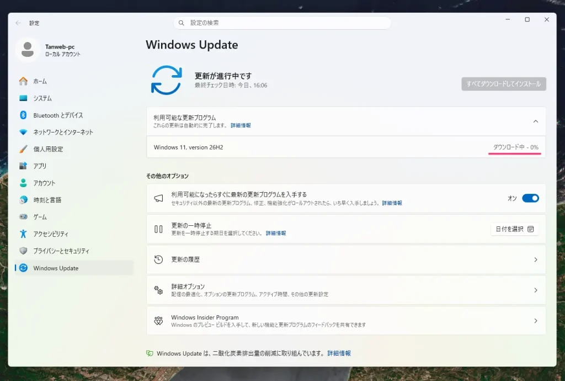Click the Windows Update sidebar sync icon
Image resolution: width=565 pixels, height=381 pixels.
point(23,268)
